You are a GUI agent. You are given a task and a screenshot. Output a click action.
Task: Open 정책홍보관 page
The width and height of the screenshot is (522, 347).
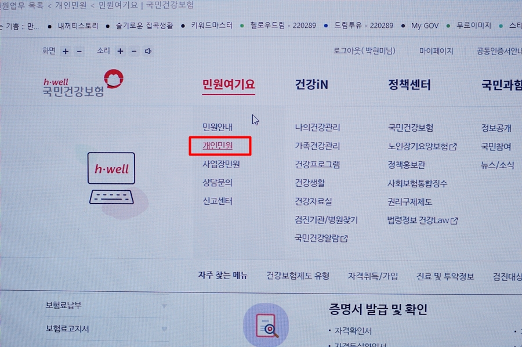[406, 165]
